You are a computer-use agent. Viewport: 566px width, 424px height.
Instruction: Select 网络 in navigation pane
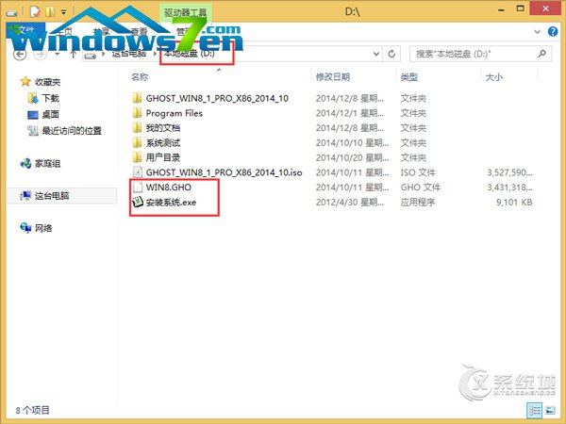pyautogui.click(x=43, y=228)
